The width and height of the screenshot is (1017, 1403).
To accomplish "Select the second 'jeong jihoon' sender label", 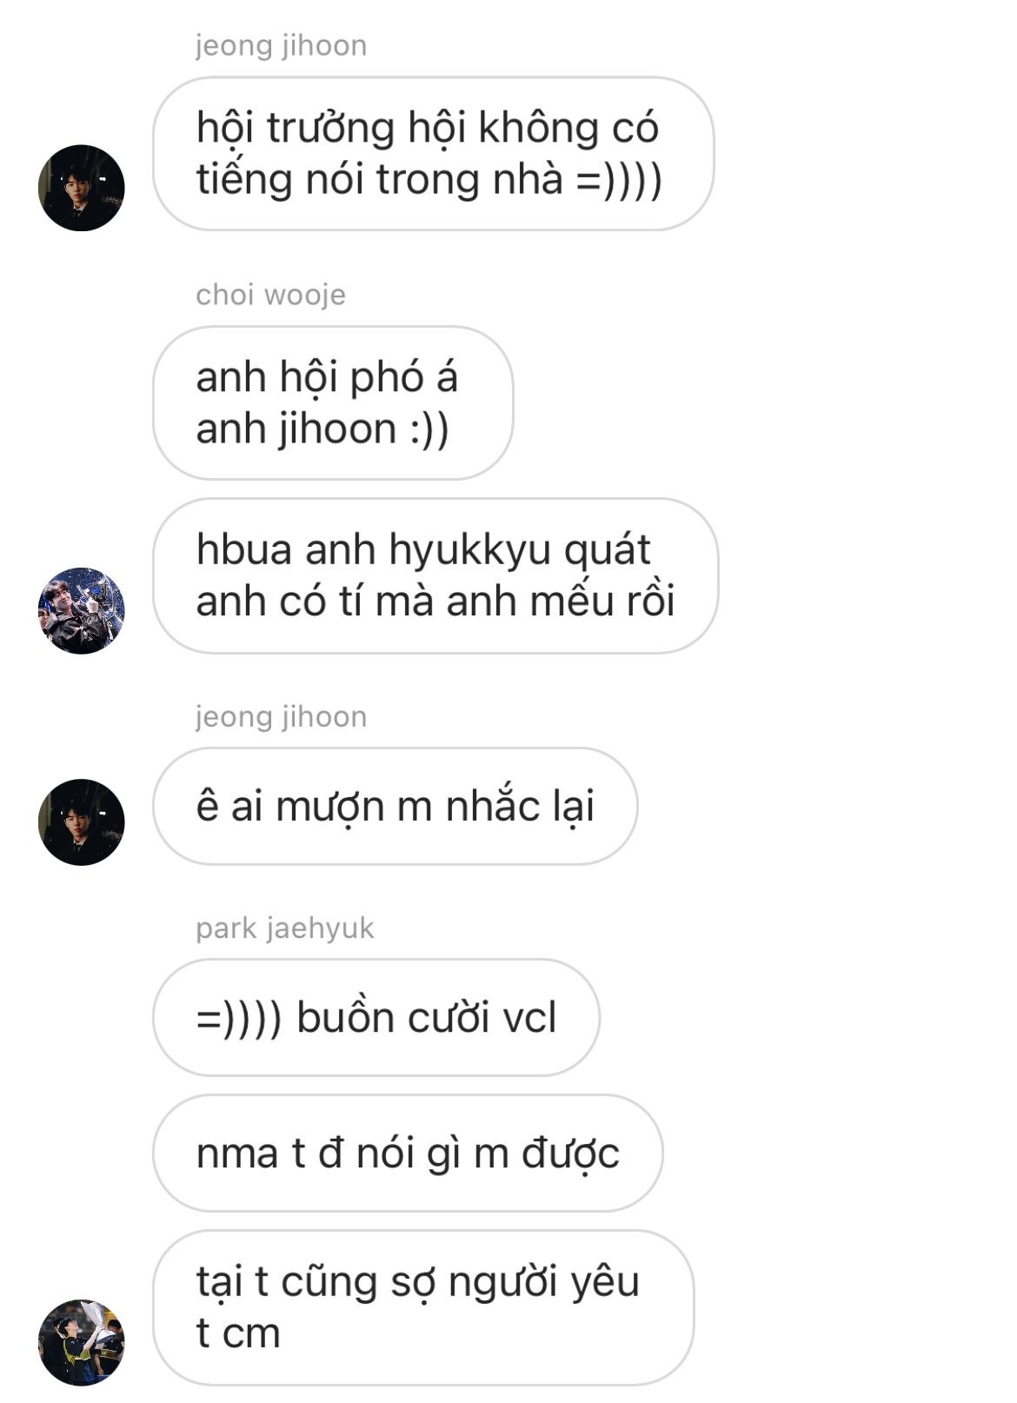I will point(281,716).
